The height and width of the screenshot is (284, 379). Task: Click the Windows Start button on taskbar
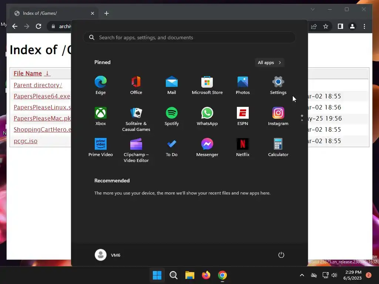click(x=157, y=275)
